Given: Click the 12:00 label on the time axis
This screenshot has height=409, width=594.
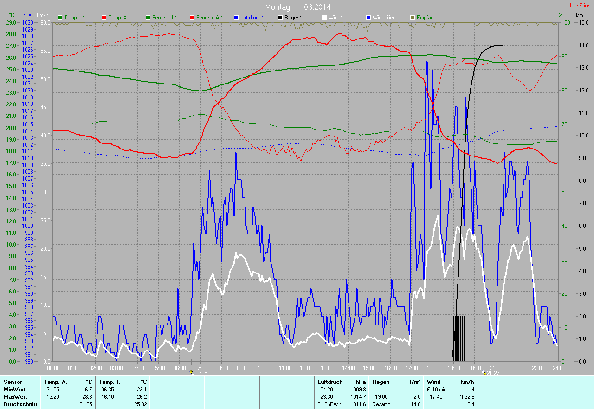Looking at the screenshot, I should coord(306,368).
